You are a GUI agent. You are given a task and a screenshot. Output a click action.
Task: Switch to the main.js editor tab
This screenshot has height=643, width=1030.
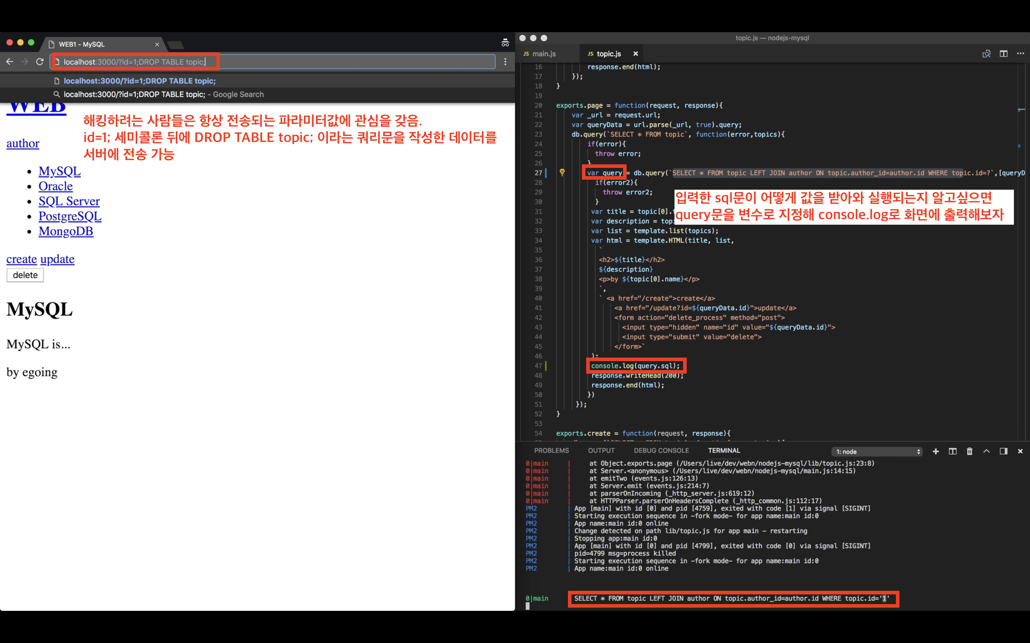(x=544, y=54)
